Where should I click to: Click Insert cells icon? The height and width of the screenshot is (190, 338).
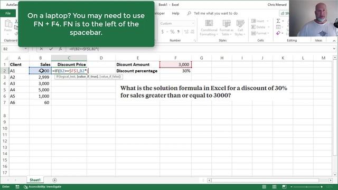[253, 21]
